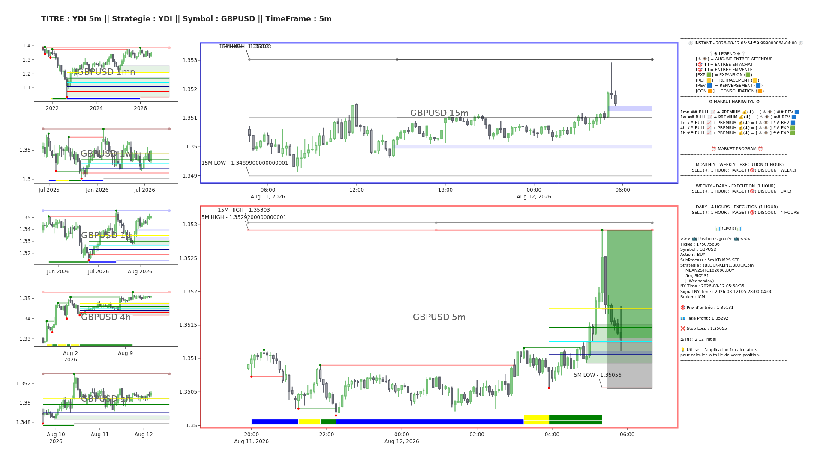Click the money bag icon in the 1w narrative row
The height and width of the screenshot is (462, 823).
point(741,117)
